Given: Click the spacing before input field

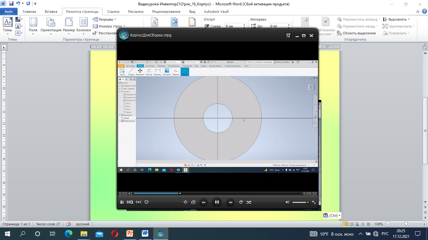Looking at the screenshot, I should point(278,26).
